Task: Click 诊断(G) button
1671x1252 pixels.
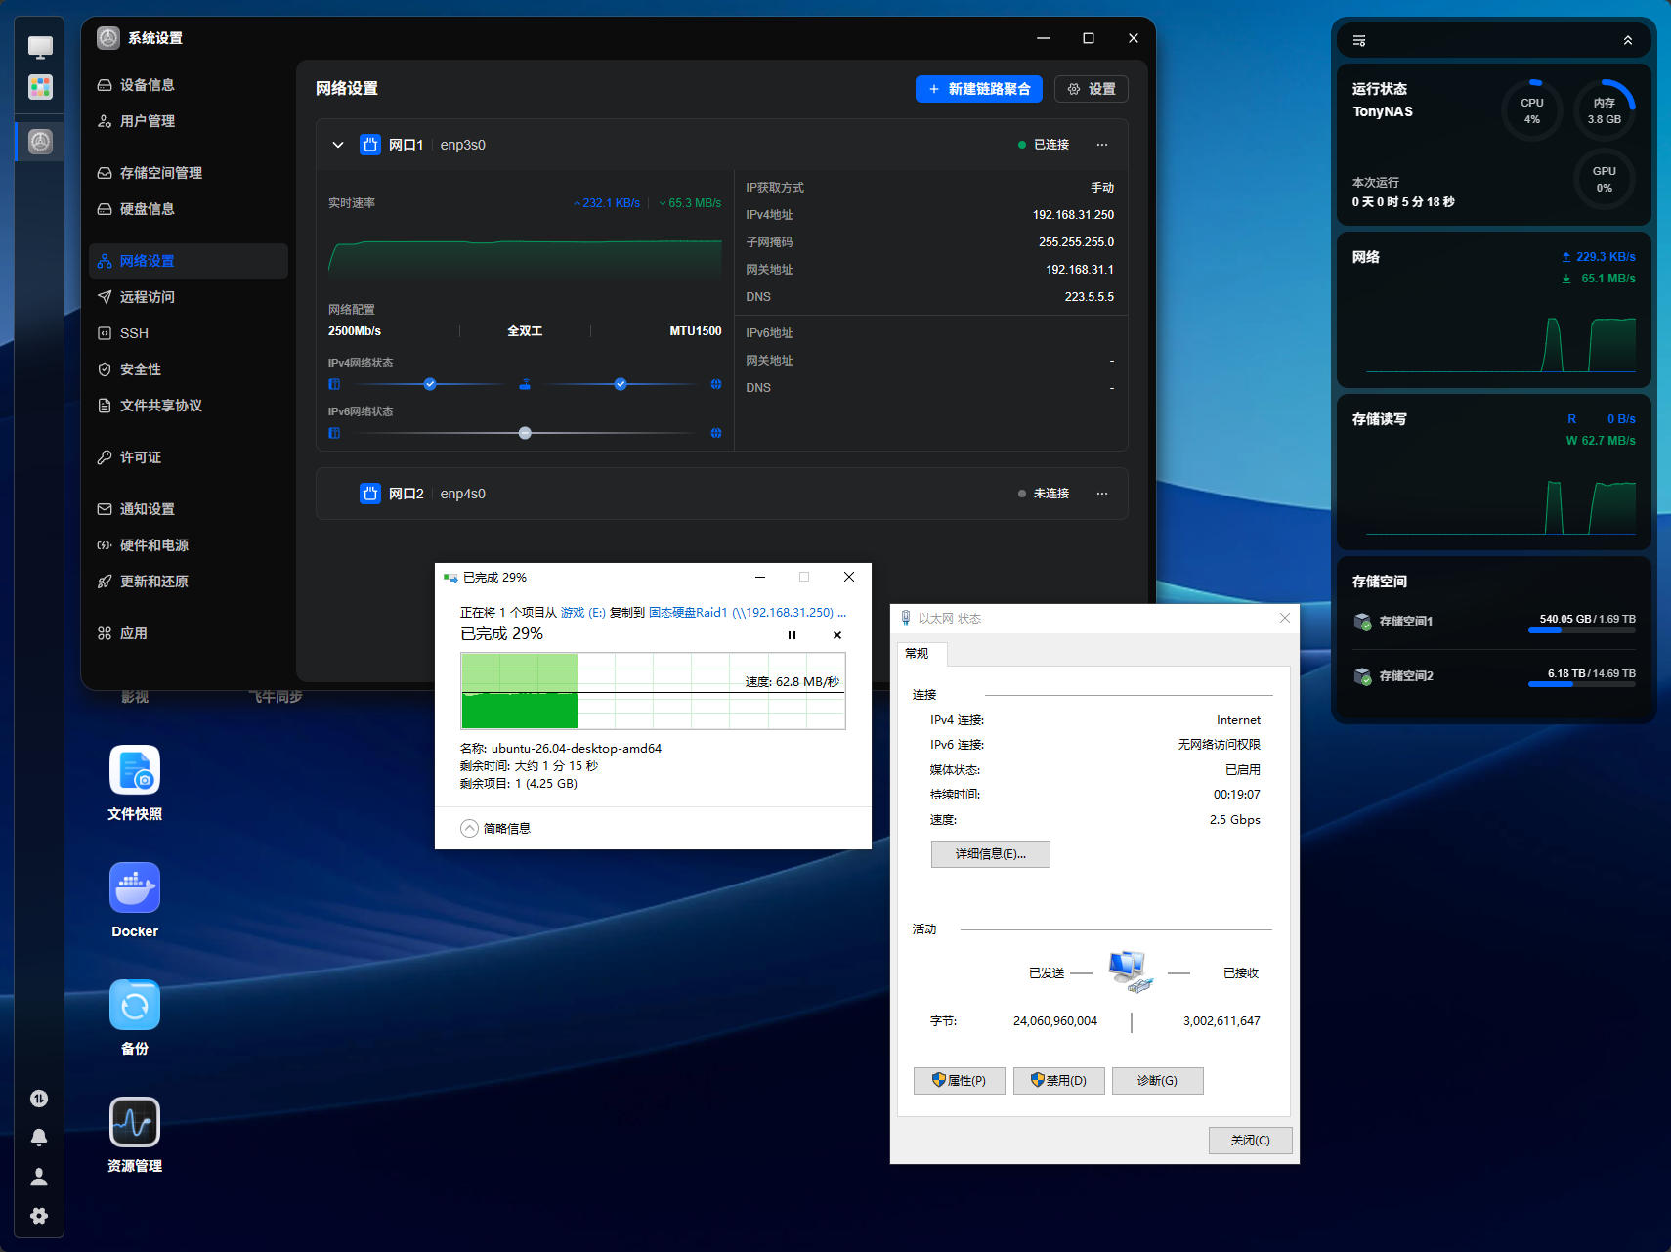Action: [1158, 1081]
